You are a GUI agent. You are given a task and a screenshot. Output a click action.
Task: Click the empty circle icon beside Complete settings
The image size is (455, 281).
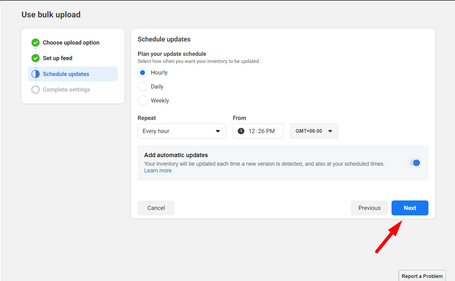pyautogui.click(x=35, y=89)
